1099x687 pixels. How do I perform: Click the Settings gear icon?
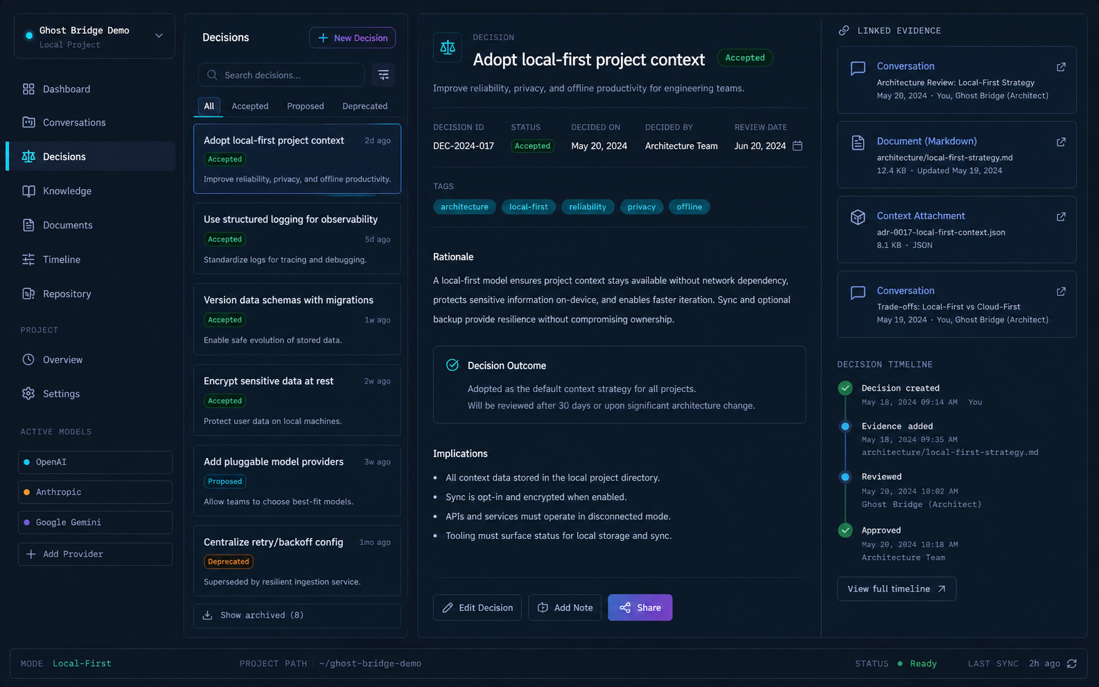pos(28,393)
